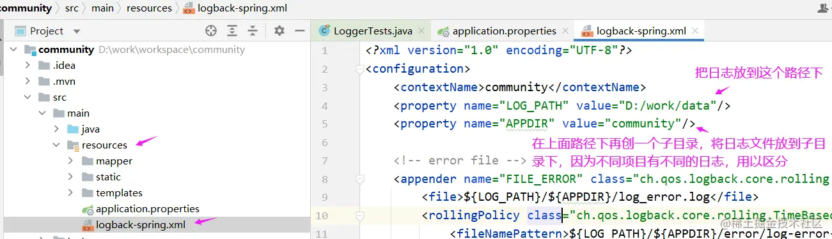Select logback-spring.xml in the project tree
The width and height of the screenshot is (832, 239).
(x=141, y=224)
